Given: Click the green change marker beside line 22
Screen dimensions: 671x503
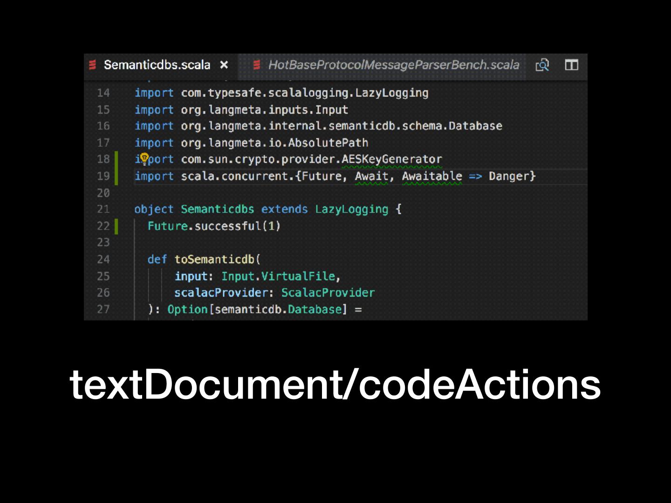Looking at the screenshot, I should tap(116, 226).
